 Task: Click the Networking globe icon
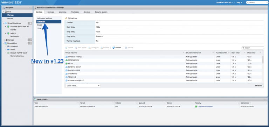point(6,43)
